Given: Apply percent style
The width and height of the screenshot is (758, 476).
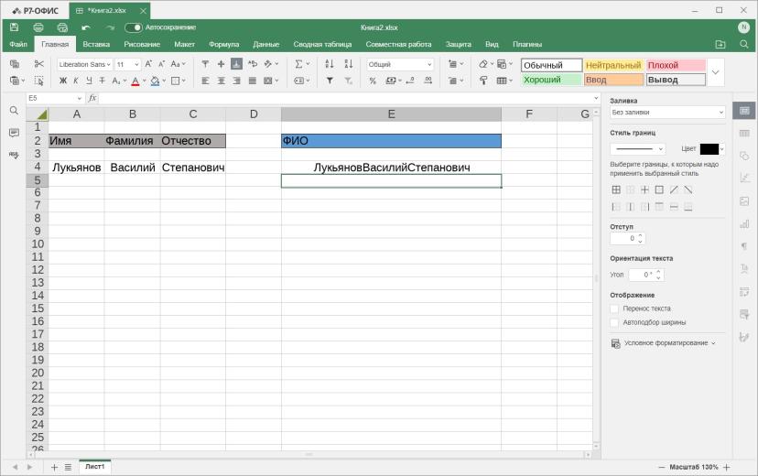Looking at the screenshot, I should [373, 81].
